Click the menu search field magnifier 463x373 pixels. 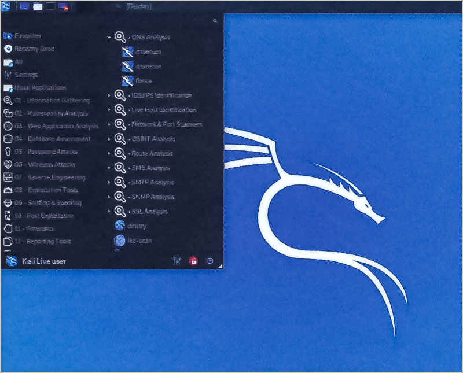coord(215,20)
